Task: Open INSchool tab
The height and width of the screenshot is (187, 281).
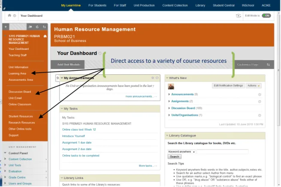Action: point(248,6)
